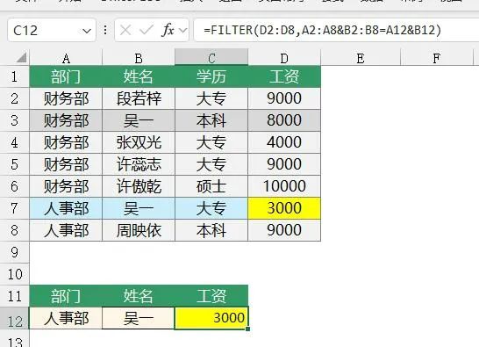Select cell with name 许蕊志
The image size is (479, 347).
139,164
